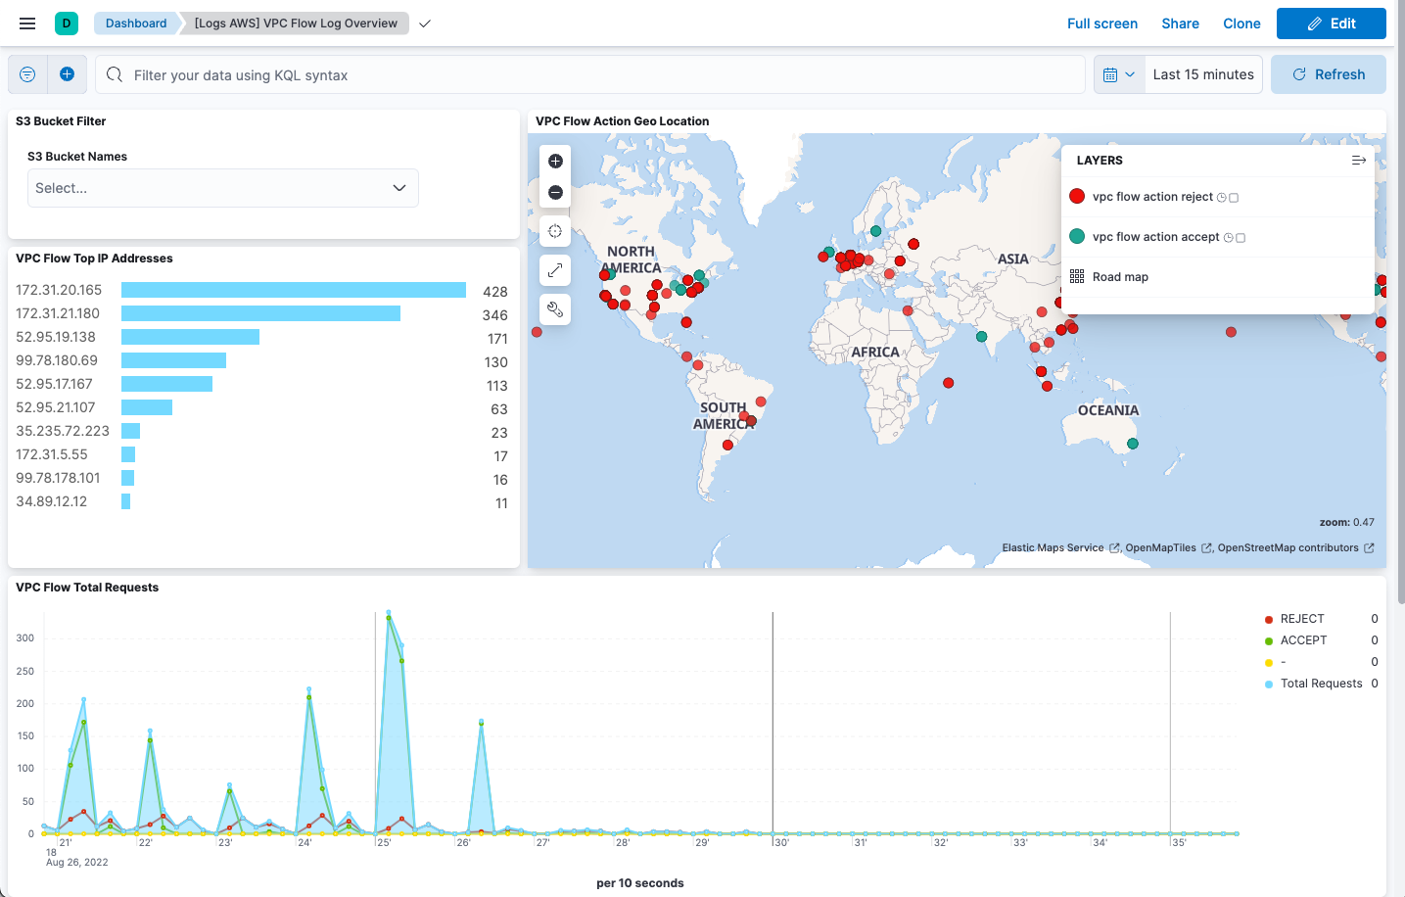
Task: Enable the vpc flow action accept layer checkbox
Action: (x=1240, y=236)
